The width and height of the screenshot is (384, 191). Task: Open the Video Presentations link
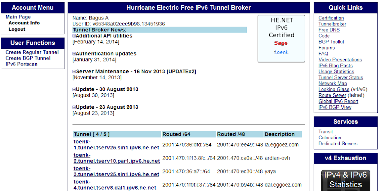click(340, 60)
